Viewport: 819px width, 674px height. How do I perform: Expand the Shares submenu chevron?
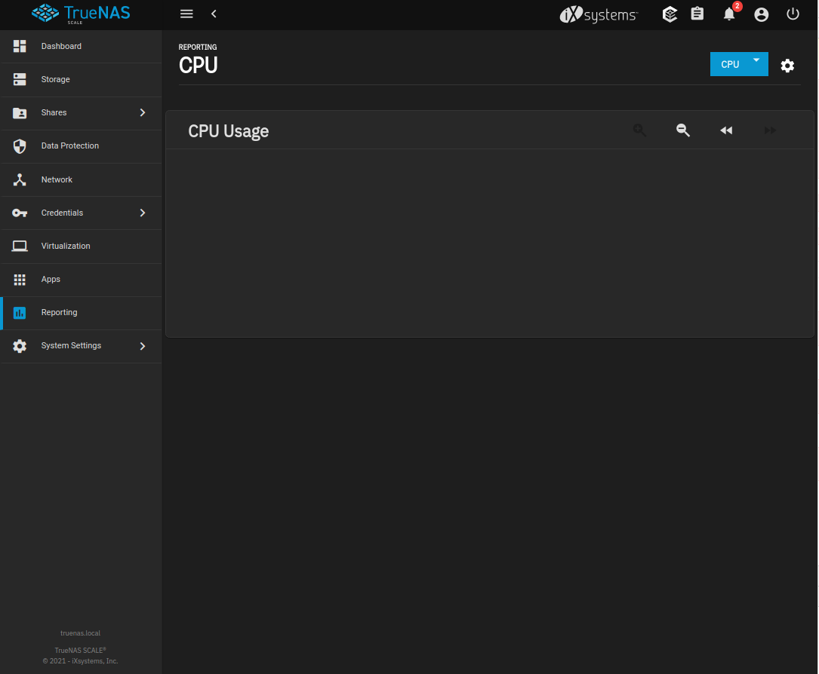(x=143, y=112)
